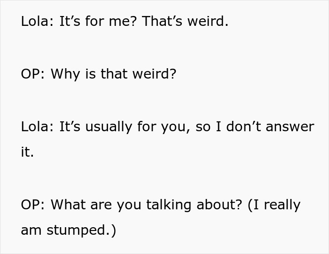The image size is (329, 254).
Task: Click the word "usually" in Lola's reply
Action: tap(104, 127)
